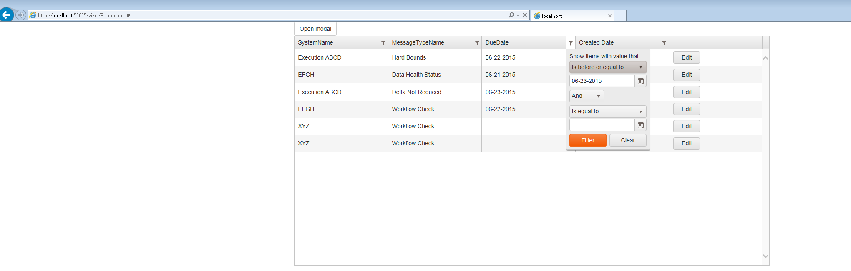Edit the Hard Bounds row
Viewport: 851px width, 271px height.
point(687,58)
